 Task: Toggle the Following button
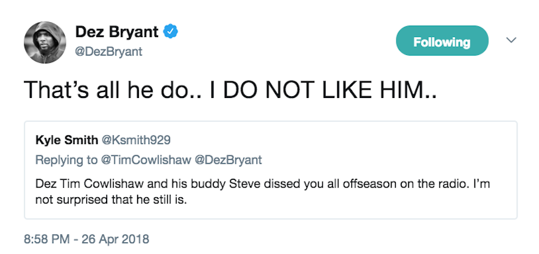[442, 42]
